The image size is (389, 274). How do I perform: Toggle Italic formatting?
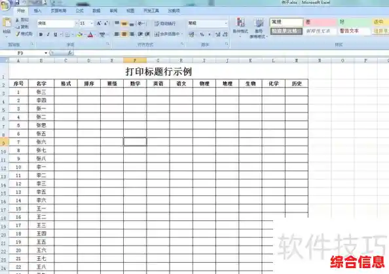pyautogui.click(x=48, y=35)
